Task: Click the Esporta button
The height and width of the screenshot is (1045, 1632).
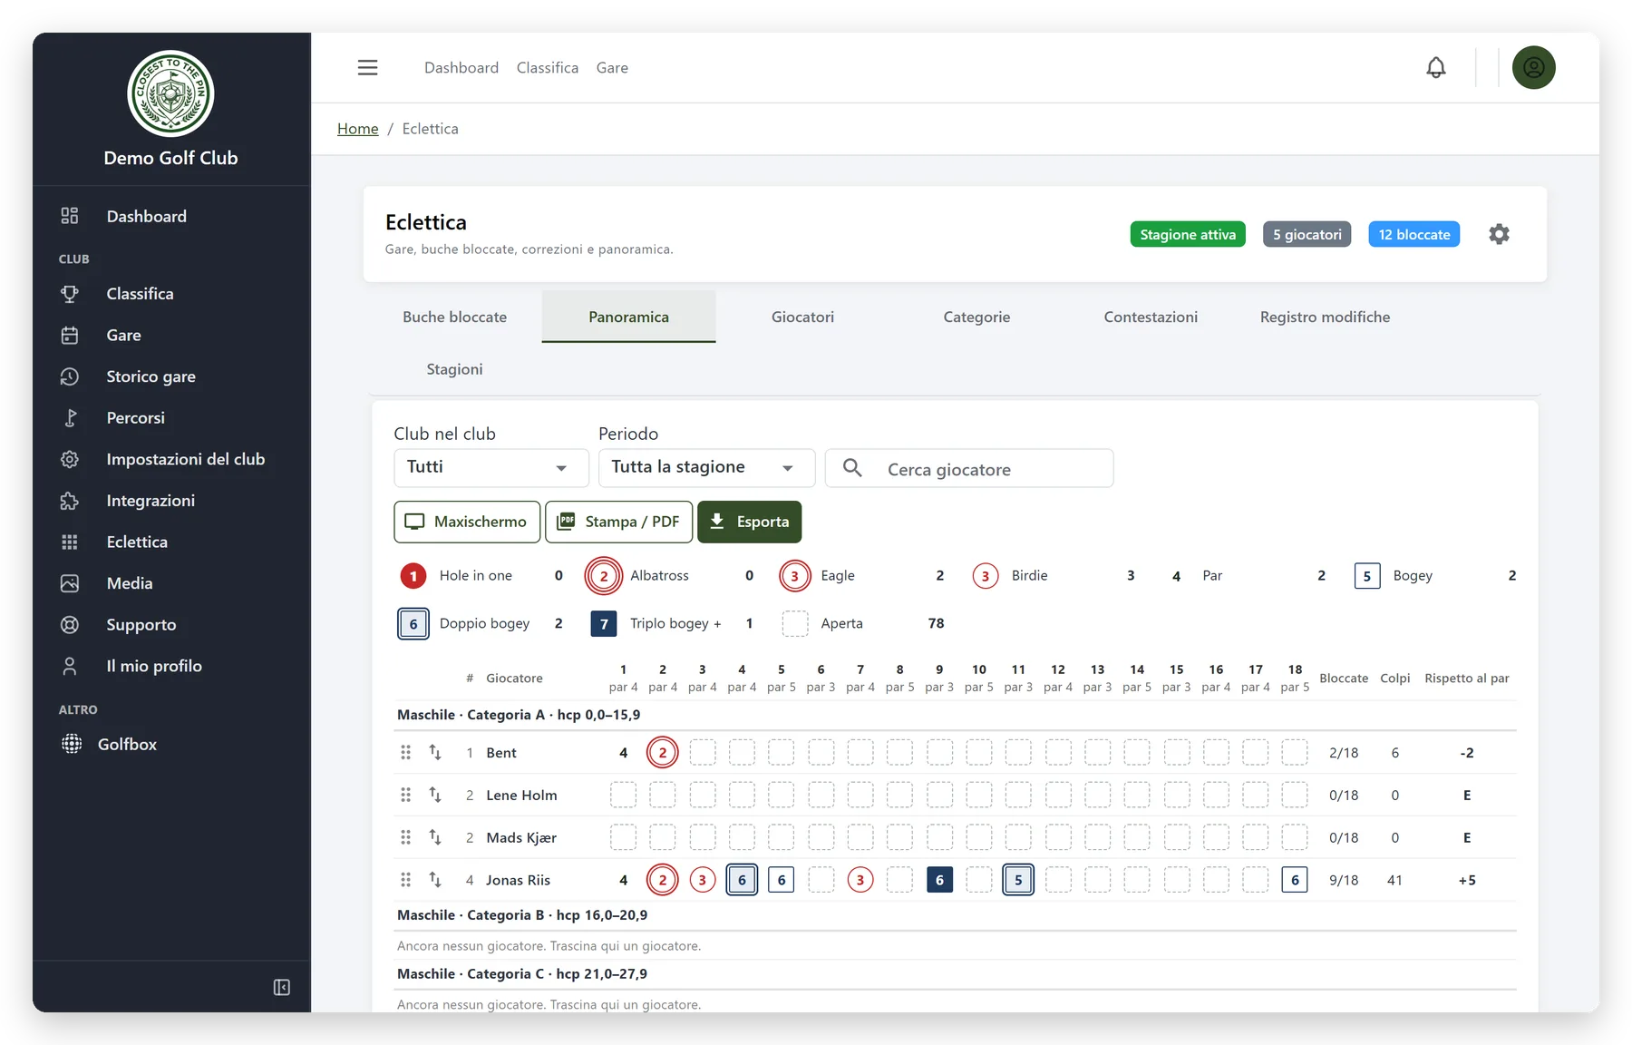Action: click(x=749, y=522)
